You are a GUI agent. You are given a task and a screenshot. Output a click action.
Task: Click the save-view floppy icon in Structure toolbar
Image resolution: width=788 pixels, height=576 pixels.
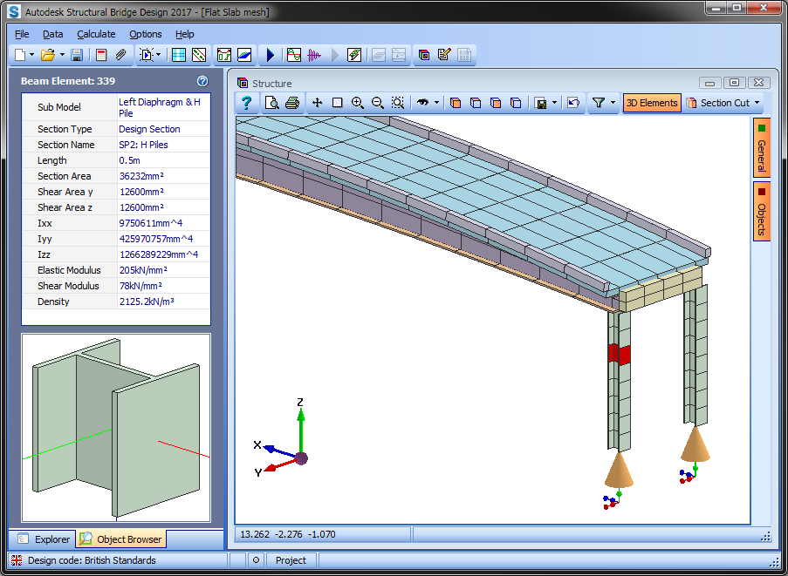(x=541, y=104)
